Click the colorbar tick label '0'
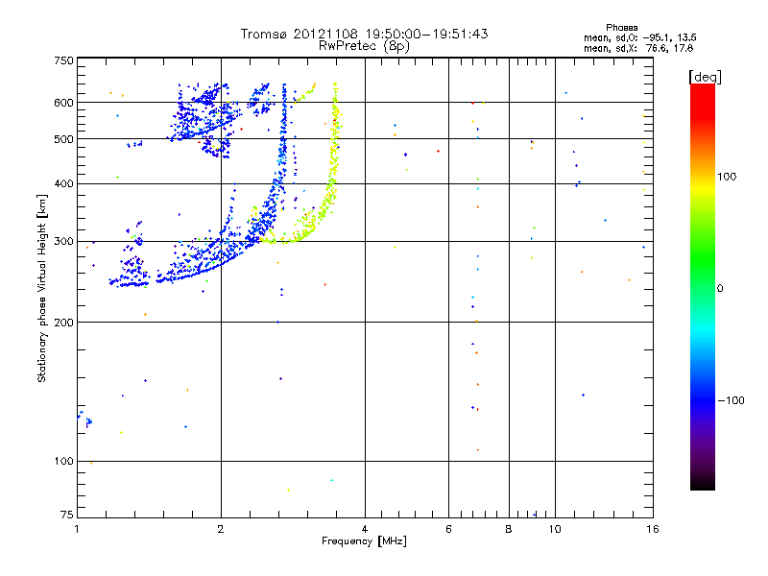Viewport: 768px width, 576px height. (x=720, y=289)
